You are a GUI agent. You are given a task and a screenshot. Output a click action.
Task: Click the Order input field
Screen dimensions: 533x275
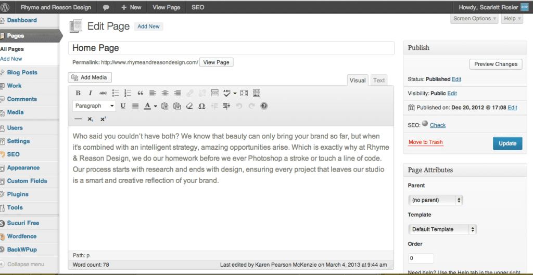(x=421, y=258)
